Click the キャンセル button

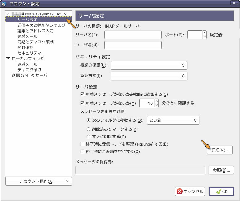pyautogui.click(x=190, y=191)
